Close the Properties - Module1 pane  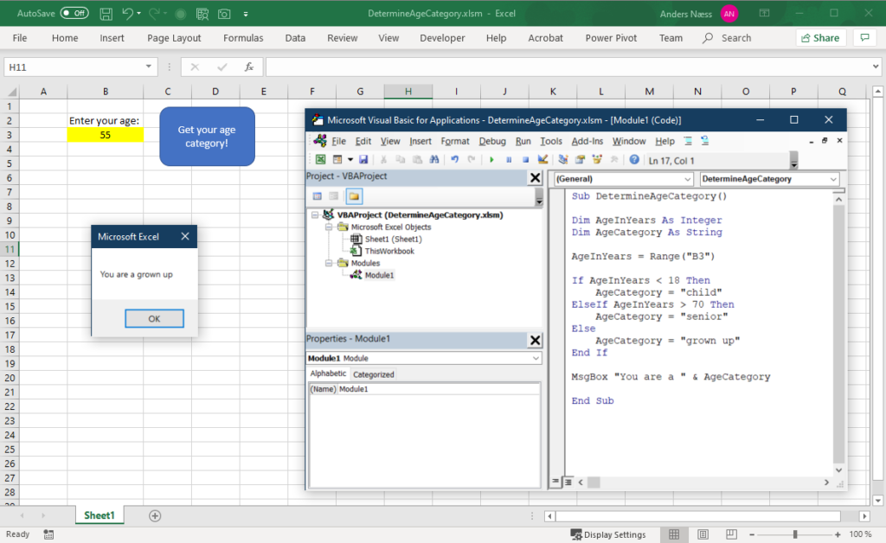pos(535,340)
